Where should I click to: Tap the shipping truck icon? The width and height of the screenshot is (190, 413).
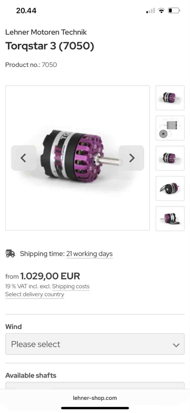click(x=10, y=253)
